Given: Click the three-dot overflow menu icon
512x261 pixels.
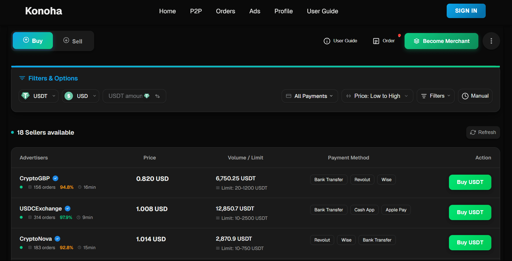Looking at the screenshot, I should (491, 41).
